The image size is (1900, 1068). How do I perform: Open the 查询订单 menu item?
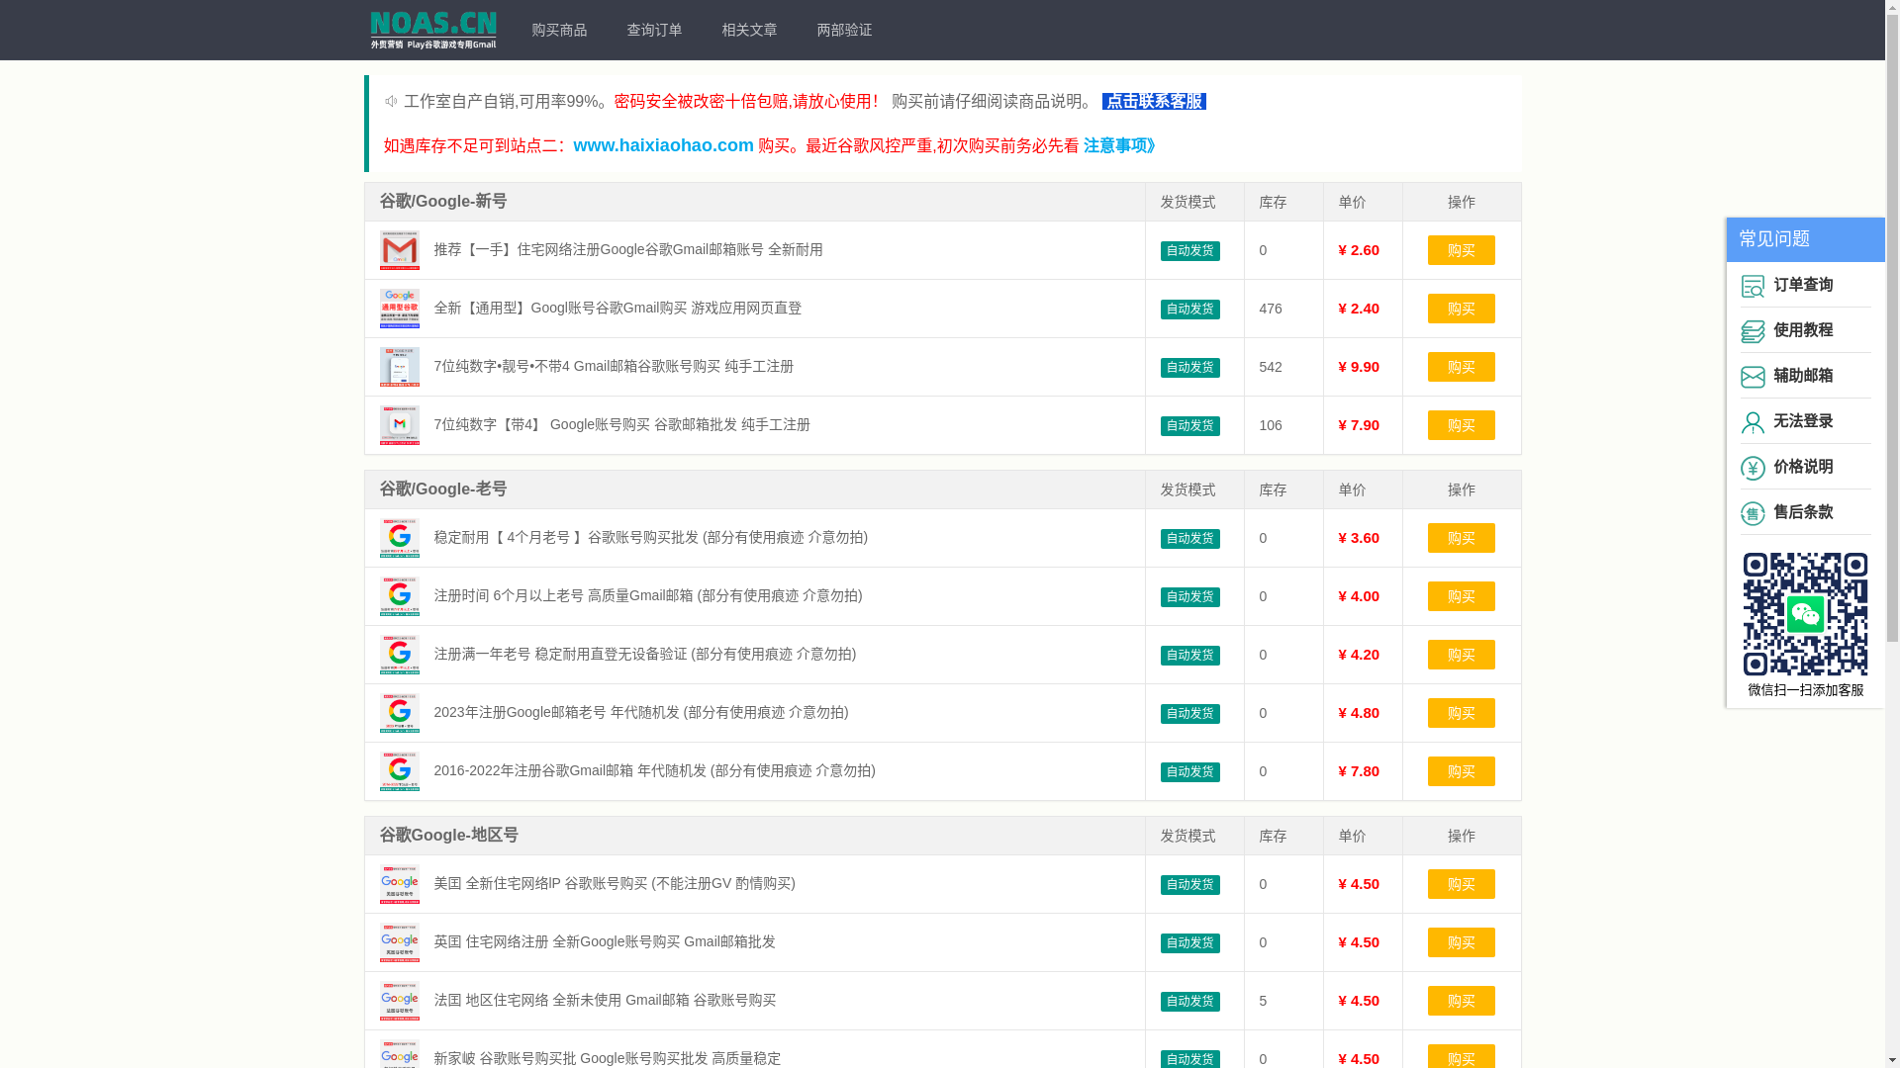click(654, 31)
